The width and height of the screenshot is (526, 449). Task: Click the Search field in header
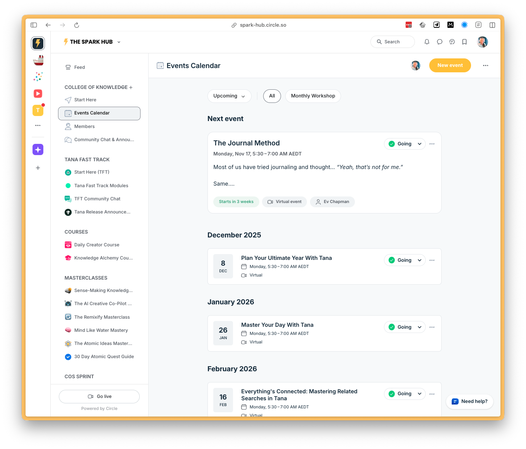point(392,42)
